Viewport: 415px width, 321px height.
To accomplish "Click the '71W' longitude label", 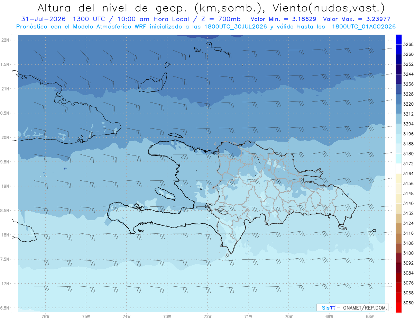I will coord(248,316).
